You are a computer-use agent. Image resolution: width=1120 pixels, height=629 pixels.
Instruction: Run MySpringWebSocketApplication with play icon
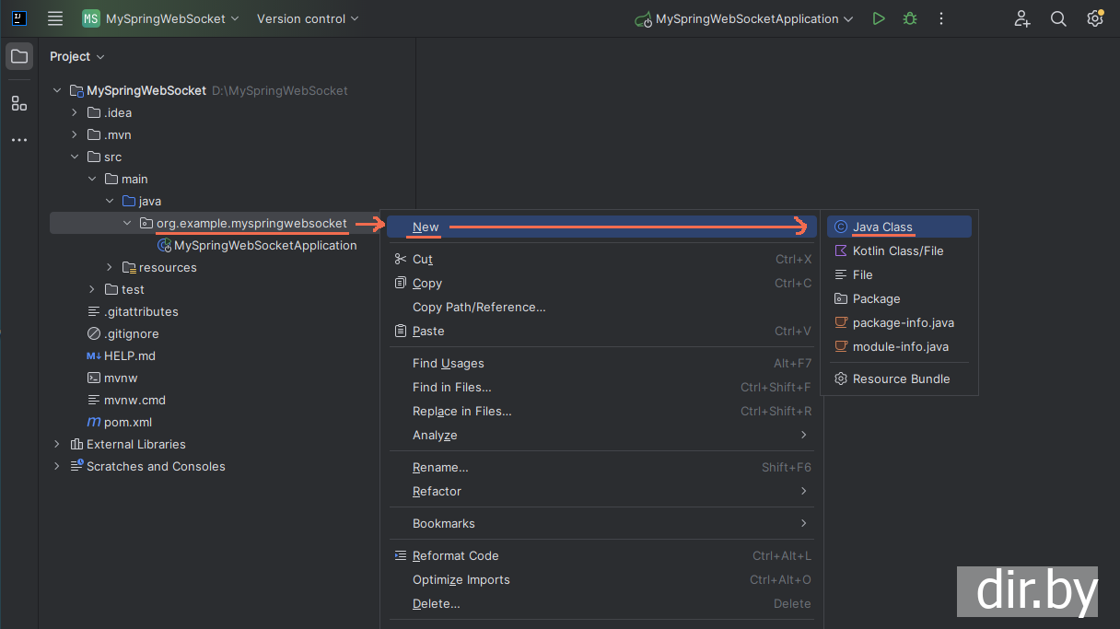click(x=879, y=18)
